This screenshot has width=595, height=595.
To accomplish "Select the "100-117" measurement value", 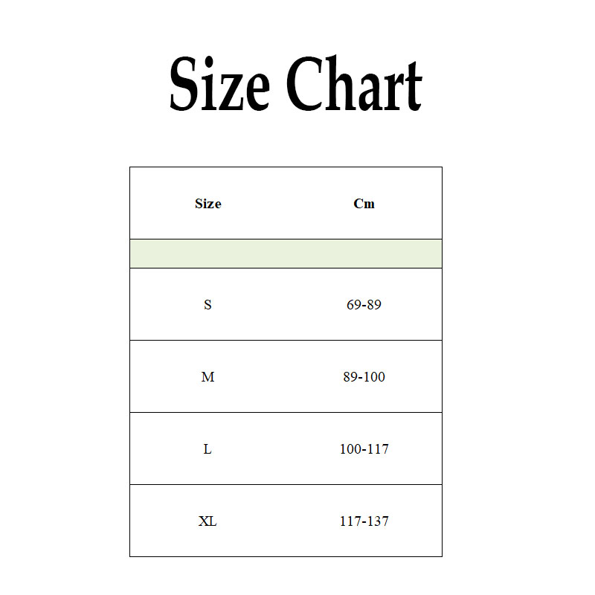I will pos(364,449).
